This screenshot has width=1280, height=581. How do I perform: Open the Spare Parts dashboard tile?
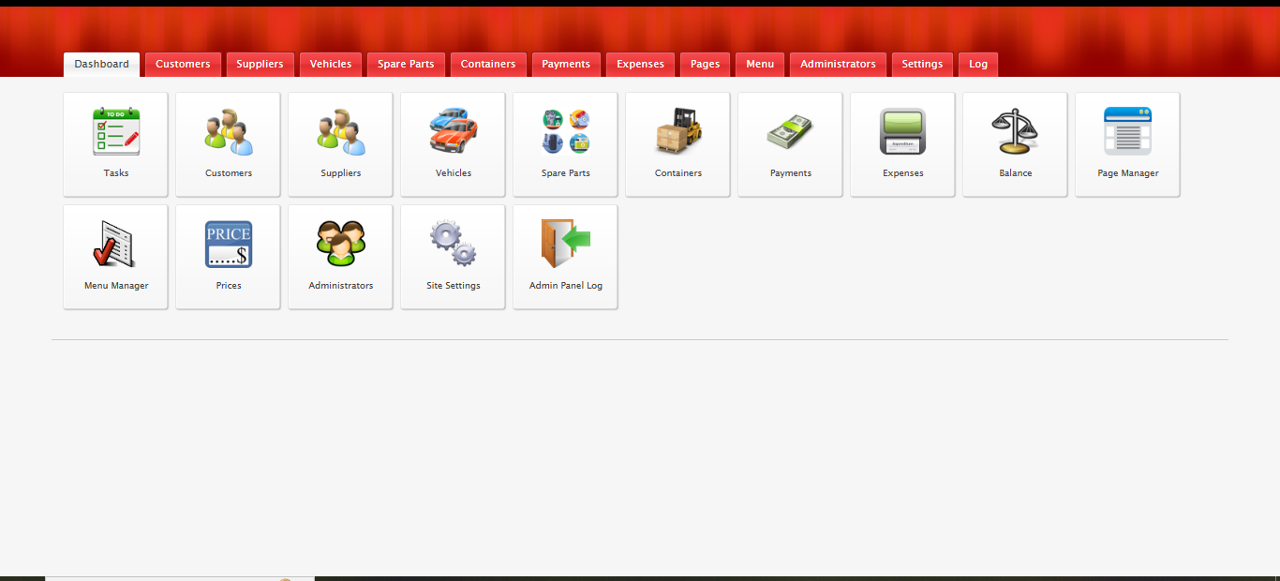[566, 143]
